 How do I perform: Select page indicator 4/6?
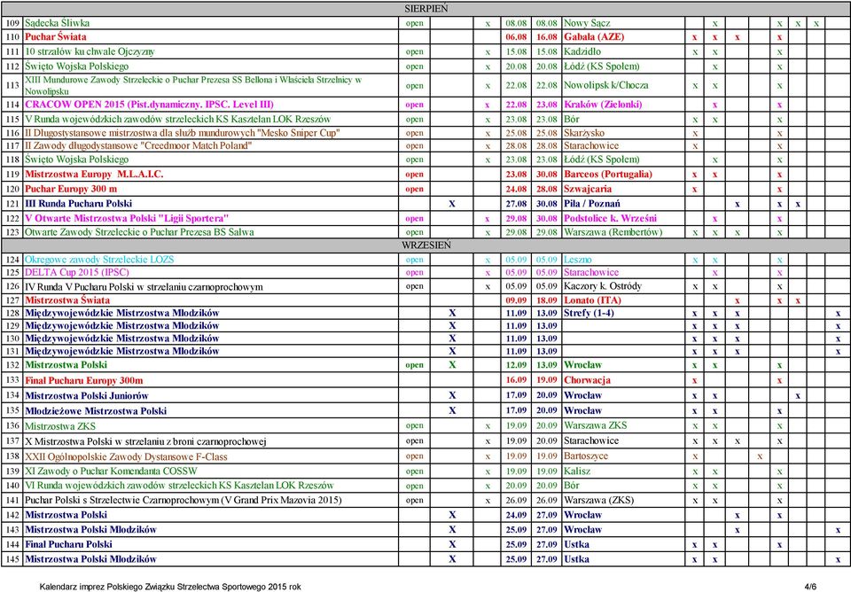coord(809,587)
